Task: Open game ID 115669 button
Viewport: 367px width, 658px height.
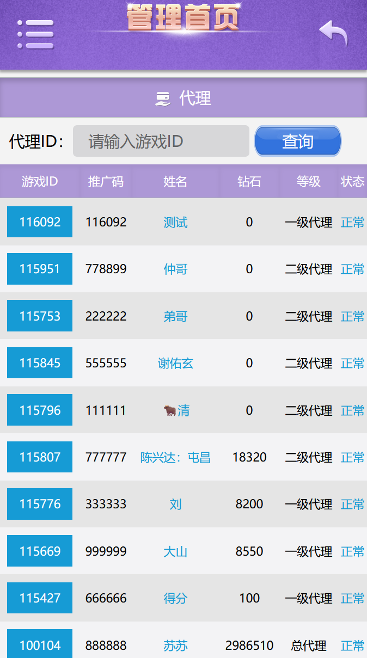Action: pyautogui.click(x=40, y=551)
